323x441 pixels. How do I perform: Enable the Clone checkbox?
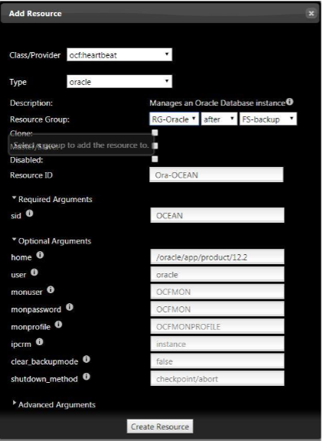tap(155, 132)
